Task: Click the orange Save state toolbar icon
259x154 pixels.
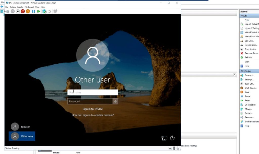Action: [x=28, y=11]
